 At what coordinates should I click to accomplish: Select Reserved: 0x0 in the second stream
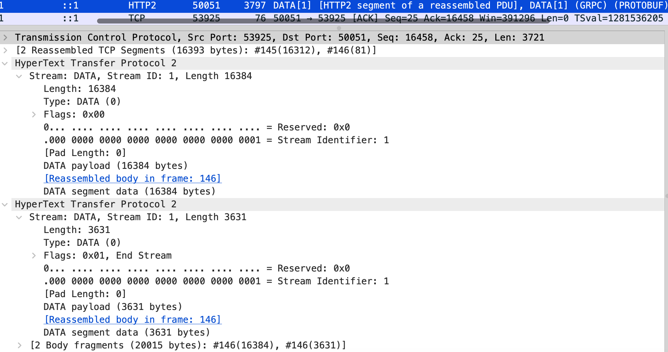[197, 268]
